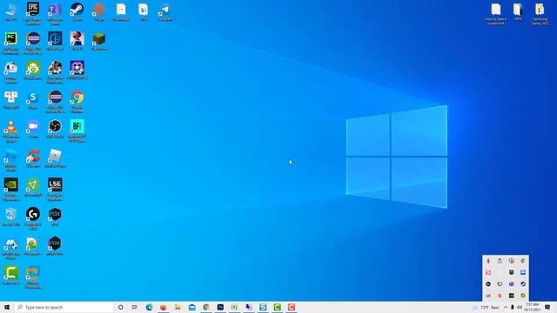Select the 'How to take a screenshot' folder
Screen dimensions: 557x313
tap(496, 14)
